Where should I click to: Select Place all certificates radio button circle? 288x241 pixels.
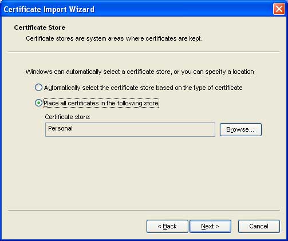click(38, 103)
